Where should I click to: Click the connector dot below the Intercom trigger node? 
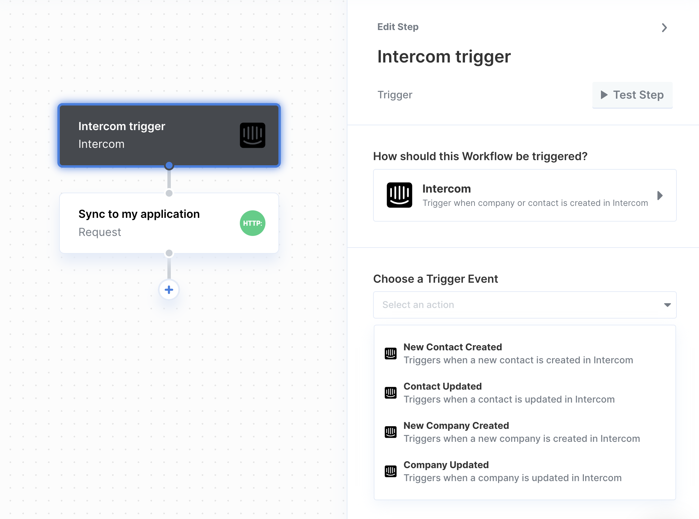point(169,166)
